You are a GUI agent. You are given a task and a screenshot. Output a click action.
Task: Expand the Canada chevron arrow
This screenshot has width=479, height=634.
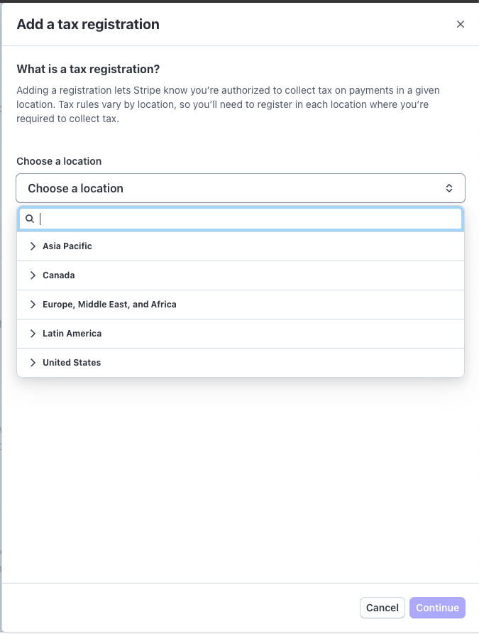pyautogui.click(x=33, y=275)
